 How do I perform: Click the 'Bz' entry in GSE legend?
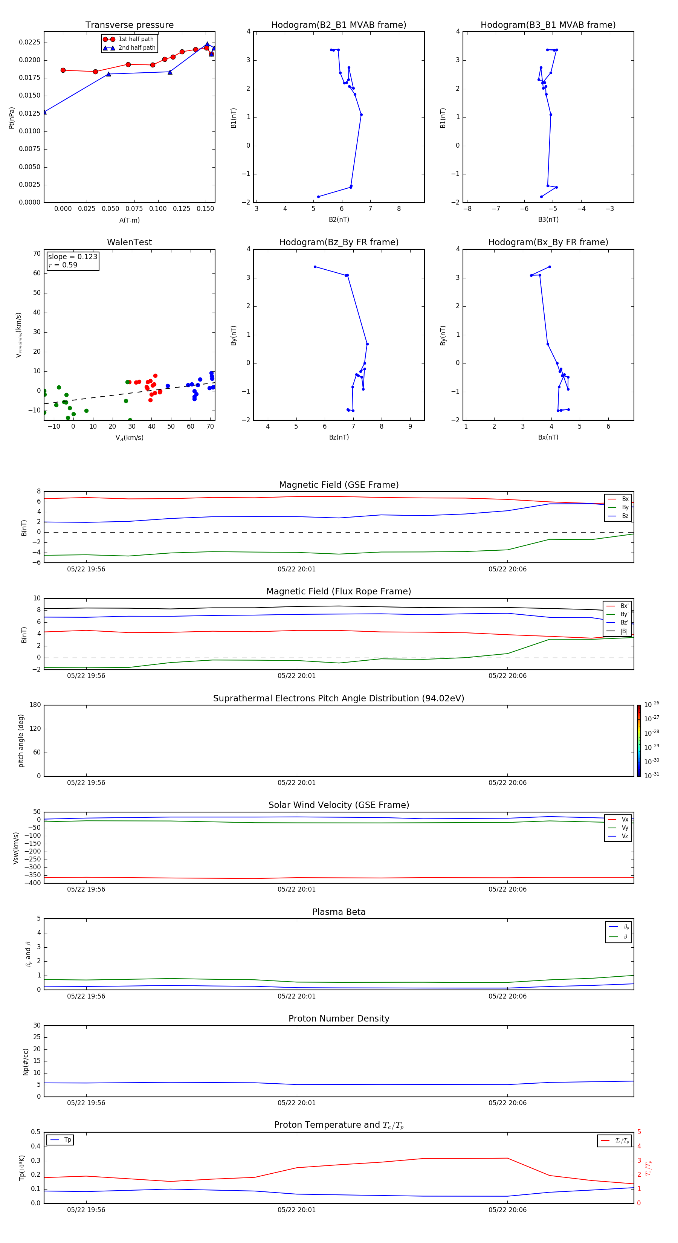(x=618, y=516)
